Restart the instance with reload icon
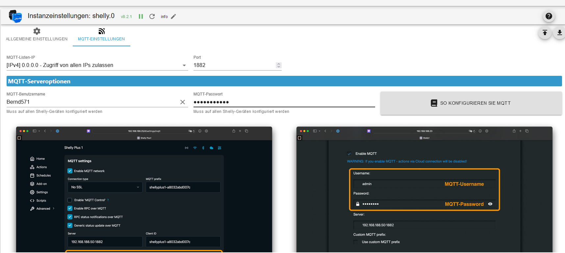 tap(152, 16)
